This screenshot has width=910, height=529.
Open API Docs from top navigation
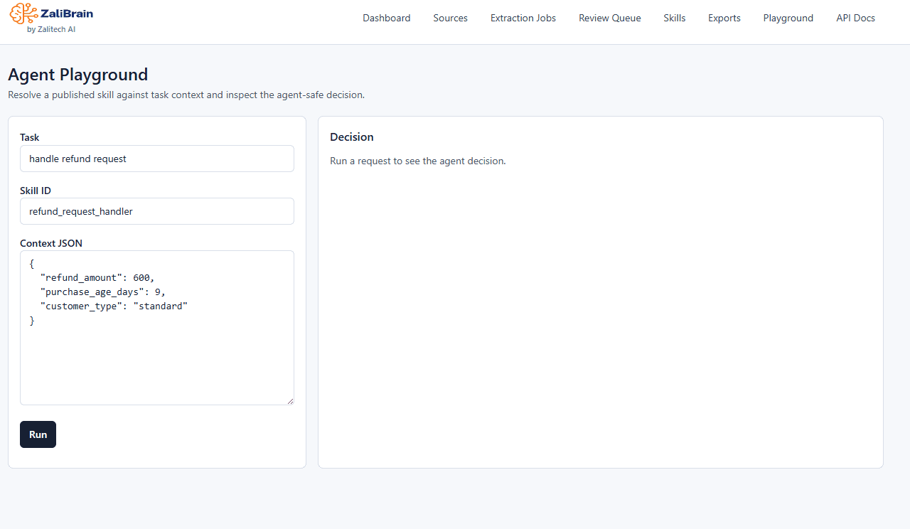click(x=856, y=18)
